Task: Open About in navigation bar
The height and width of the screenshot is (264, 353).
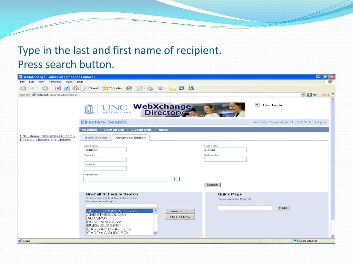Action: [163, 130]
